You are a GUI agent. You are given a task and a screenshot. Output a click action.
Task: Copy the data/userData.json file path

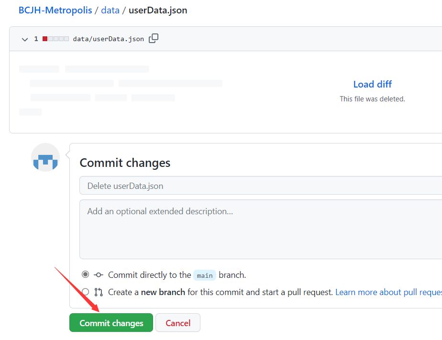(x=154, y=39)
